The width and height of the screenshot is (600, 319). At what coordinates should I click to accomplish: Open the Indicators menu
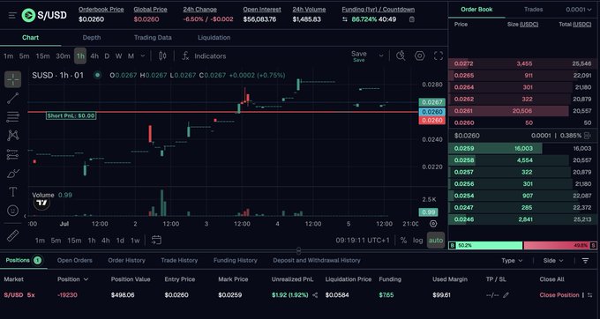pyautogui.click(x=204, y=56)
